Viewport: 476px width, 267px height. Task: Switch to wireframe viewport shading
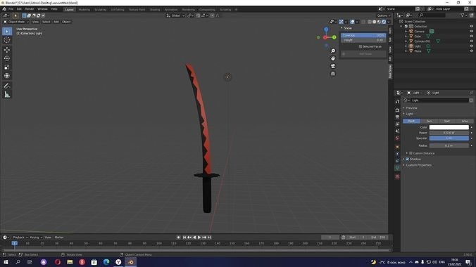tap(370, 22)
